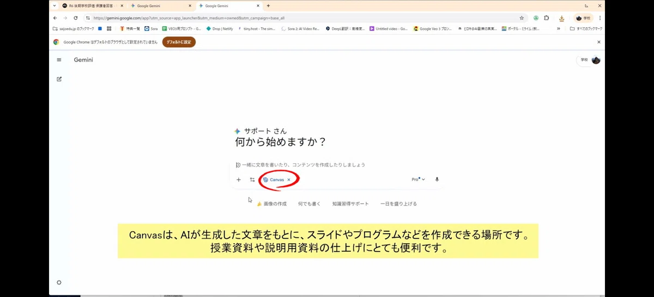Open the 特典一覧 bookmark
Viewport: 654px width, 297px height.
[130, 29]
